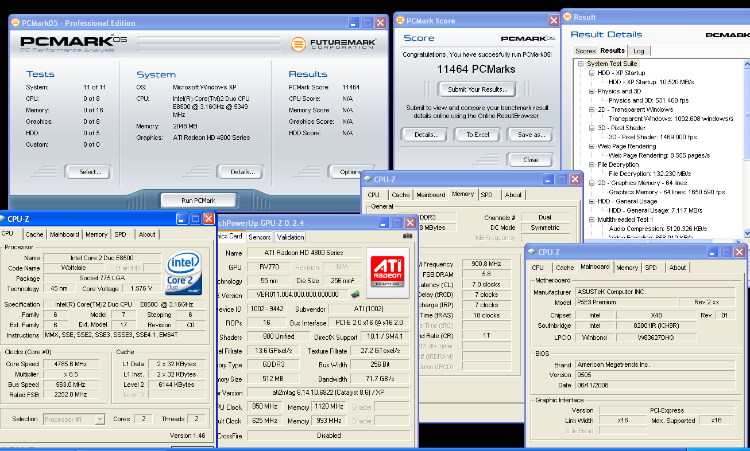Click Close button in PCMark Score window
The width and height of the screenshot is (750, 451).
(531, 160)
